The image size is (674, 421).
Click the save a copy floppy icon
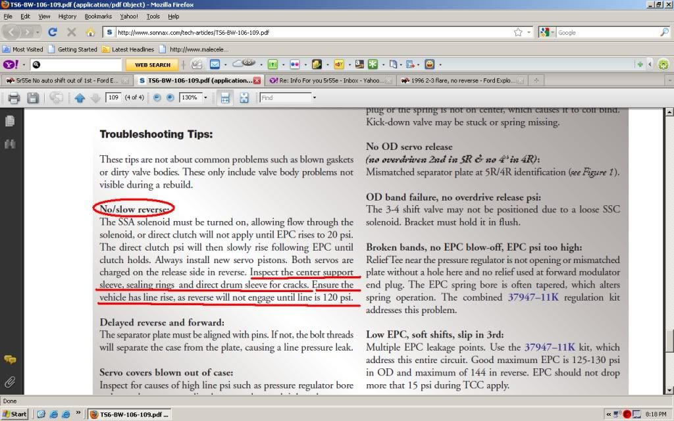[x=33, y=98]
